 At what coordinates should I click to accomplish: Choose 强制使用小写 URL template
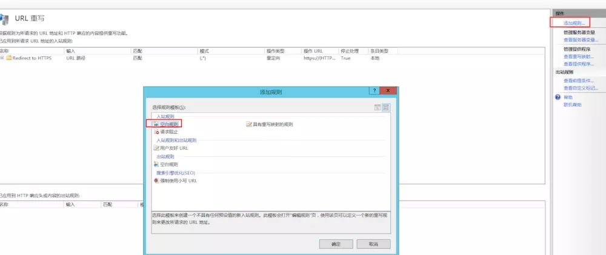178,180
